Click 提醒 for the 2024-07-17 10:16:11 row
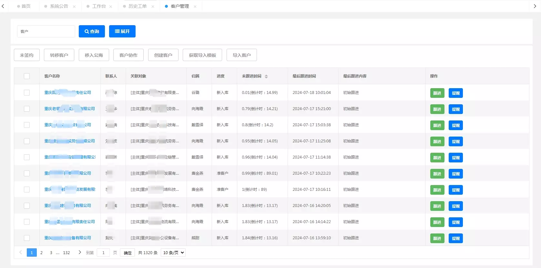541x268 pixels. pyautogui.click(x=456, y=190)
